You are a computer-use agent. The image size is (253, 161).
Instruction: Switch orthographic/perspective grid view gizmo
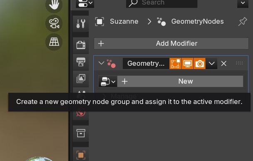pos(54,42)
